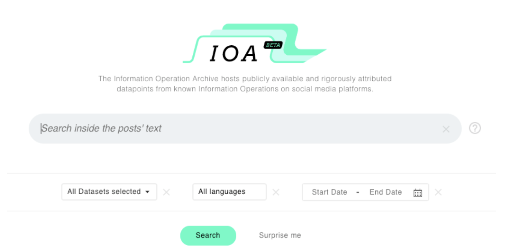Reset the datasets filter with its X

[167, 192]
